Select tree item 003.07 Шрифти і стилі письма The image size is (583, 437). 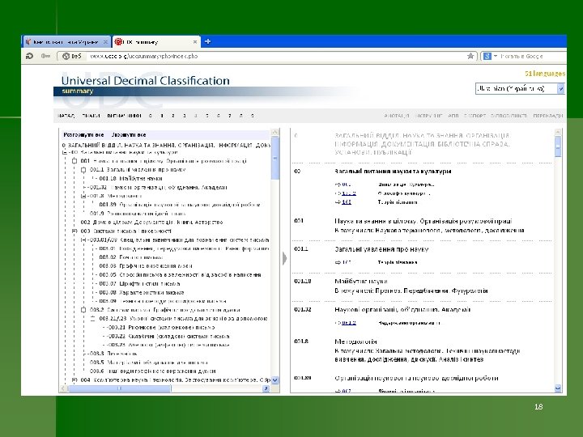139,283
